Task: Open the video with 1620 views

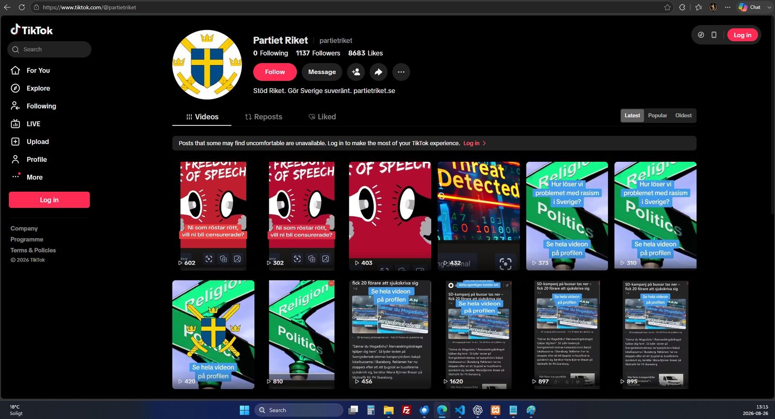Action: pyautogui.click(x=479, y=335)
